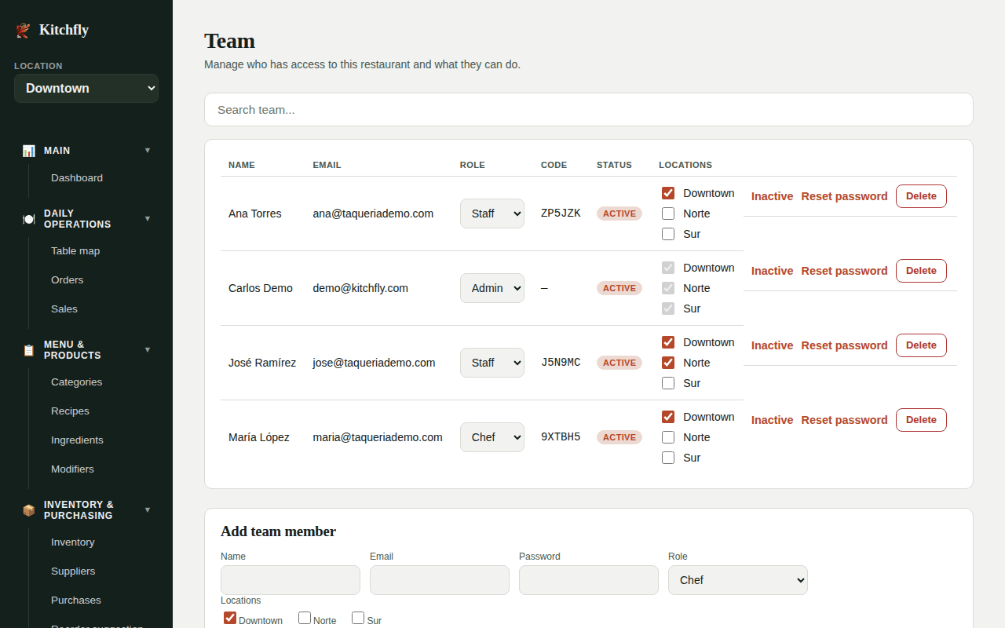Reset password for Carlos Demo
This screenshot has width=1005, height=628.
click(844, 271)
